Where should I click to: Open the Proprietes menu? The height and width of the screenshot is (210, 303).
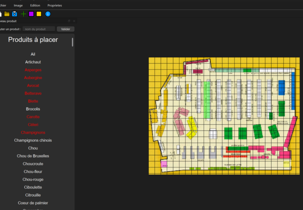[x=54, y=5]
